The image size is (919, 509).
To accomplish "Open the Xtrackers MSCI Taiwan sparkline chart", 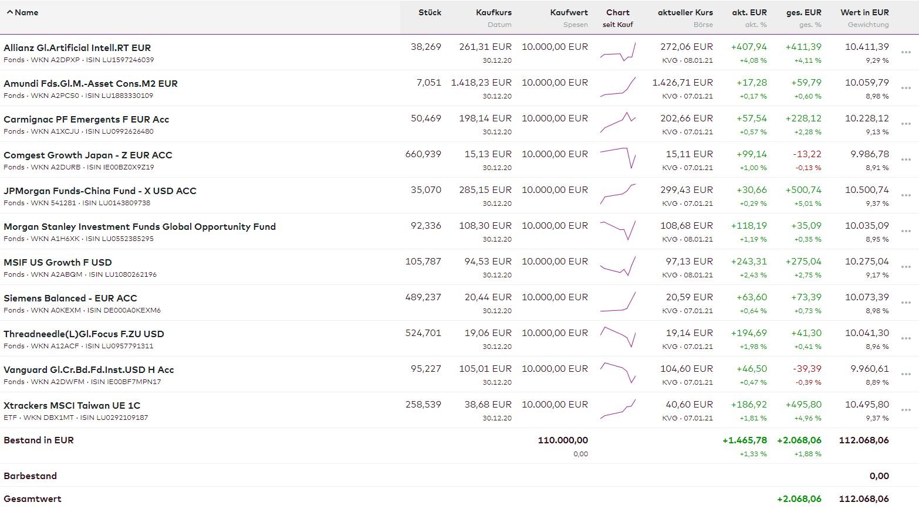I will pos(617,409).
